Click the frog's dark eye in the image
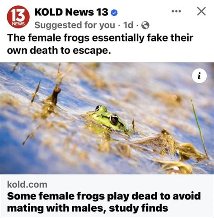 click(114, 119)
